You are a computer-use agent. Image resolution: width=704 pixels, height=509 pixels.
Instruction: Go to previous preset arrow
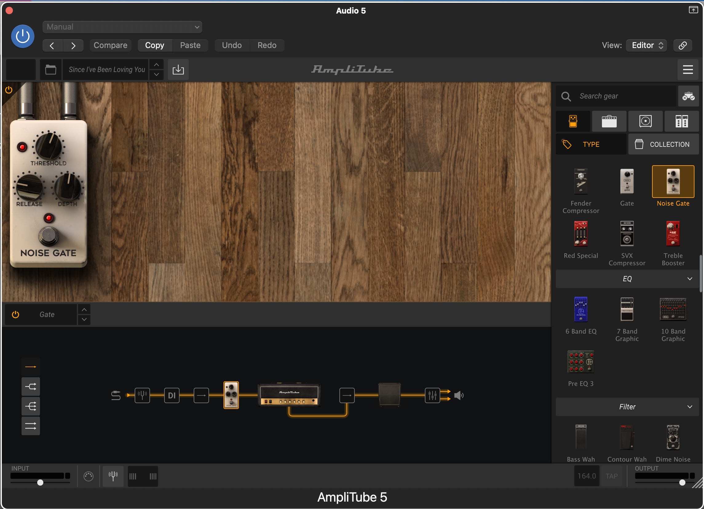pyautogui.click(x=53, y=45)
